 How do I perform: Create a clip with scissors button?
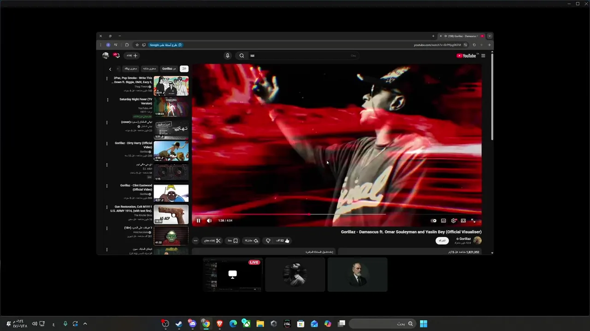tap(212, 240)
